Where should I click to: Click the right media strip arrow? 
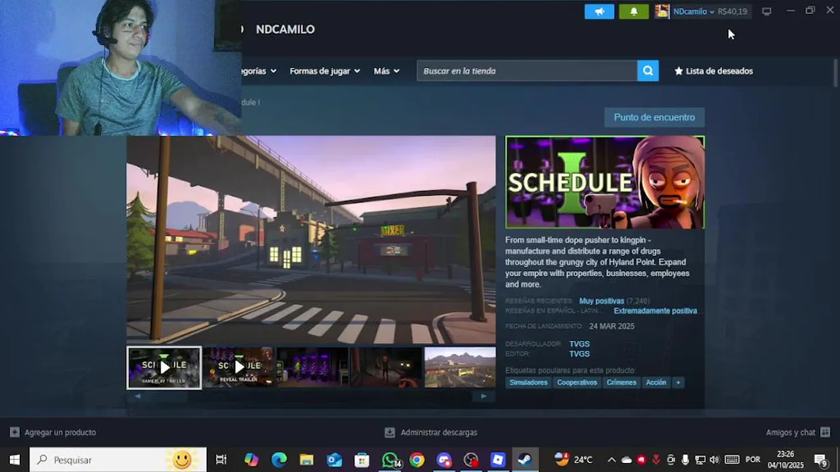[484, 396]
